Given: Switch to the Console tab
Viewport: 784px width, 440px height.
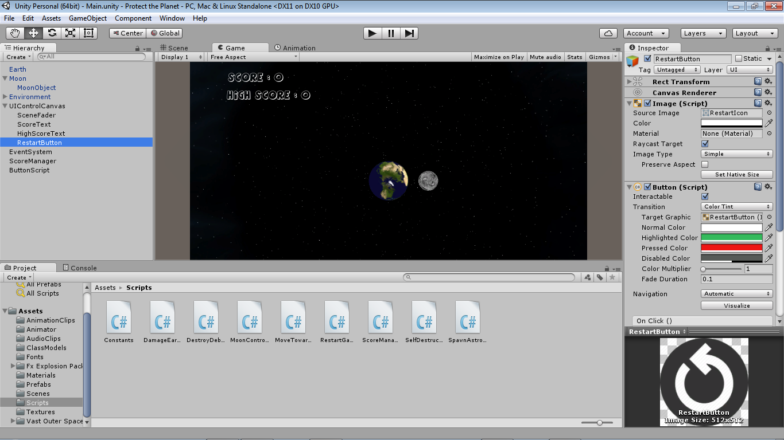Looking at the screenshot, I should coord(80,268).
